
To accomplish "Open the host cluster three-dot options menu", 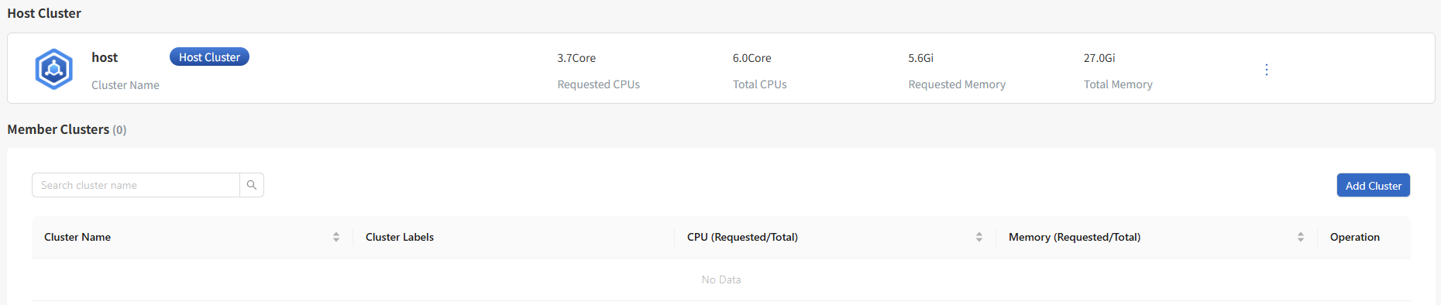I will [1267, 70].
